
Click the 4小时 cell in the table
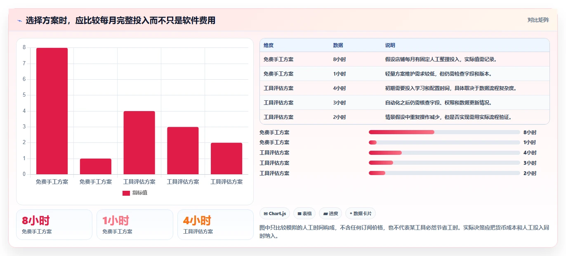point(340,88)
